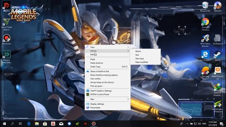Select the UltraISO desktop shortcut
Screen dimensions: 226x127
218,6
